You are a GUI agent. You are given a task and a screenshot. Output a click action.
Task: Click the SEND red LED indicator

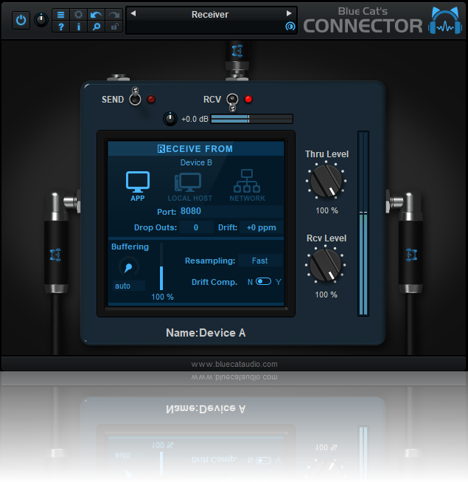click(151, 100)
